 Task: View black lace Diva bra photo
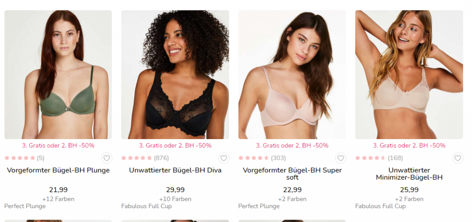pos(175,75)
